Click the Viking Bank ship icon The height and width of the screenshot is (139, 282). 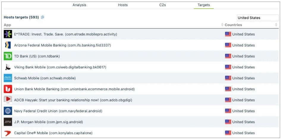(8, 67)
